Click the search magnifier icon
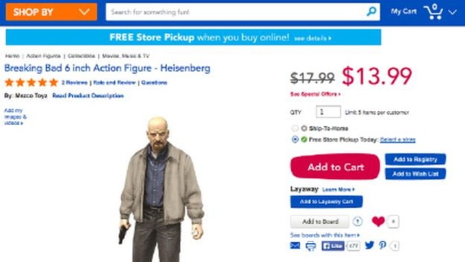 [371, 12]
